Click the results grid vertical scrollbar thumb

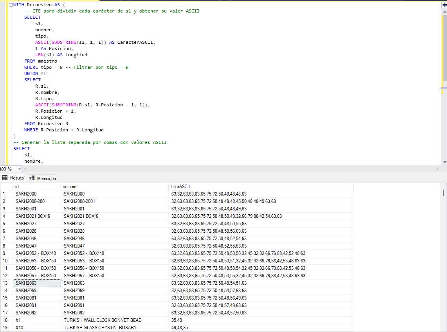click(443, 193)
